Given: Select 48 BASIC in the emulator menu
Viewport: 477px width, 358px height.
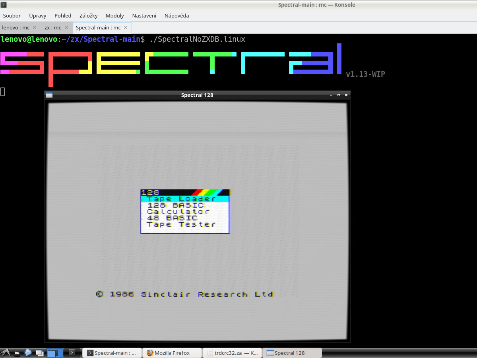Looking at the screenshot, I should [172, 218].
